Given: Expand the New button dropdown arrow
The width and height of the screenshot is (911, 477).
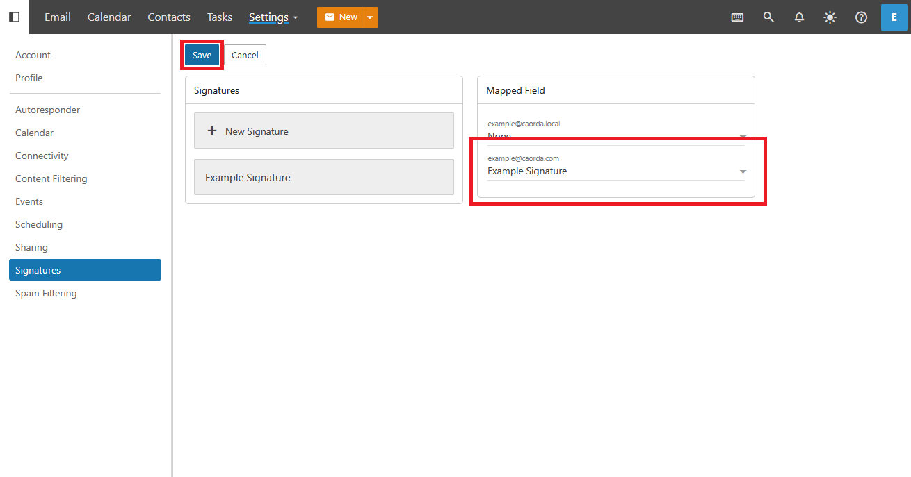Looking at the screenshot, I should [370, 17].
